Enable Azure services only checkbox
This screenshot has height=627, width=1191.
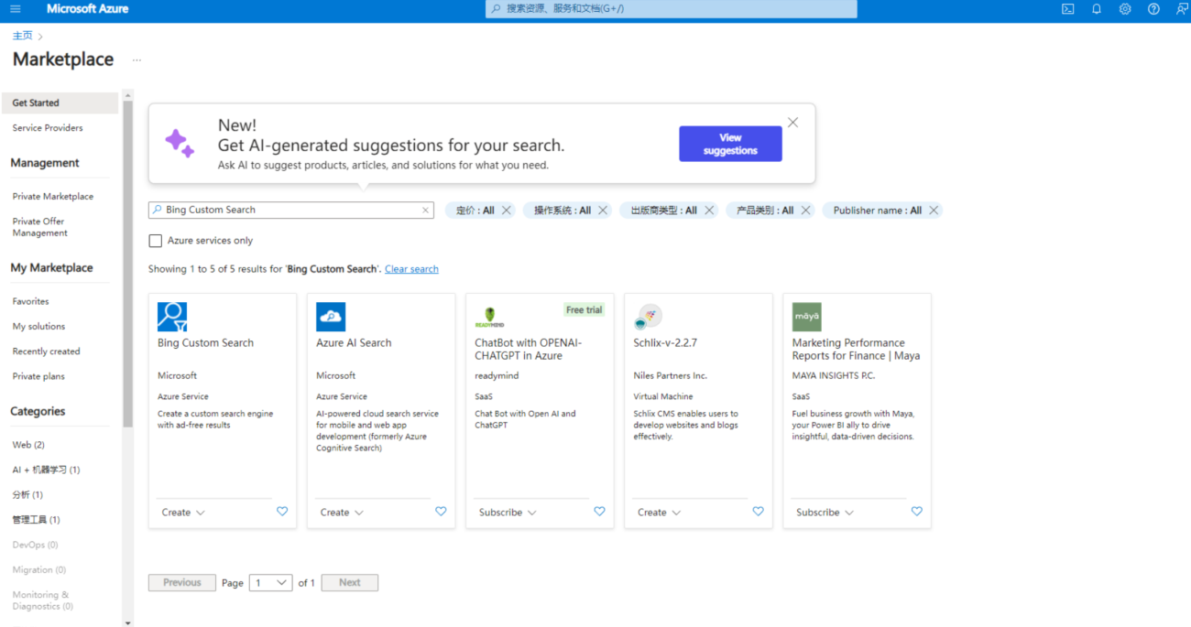(155, 241)
